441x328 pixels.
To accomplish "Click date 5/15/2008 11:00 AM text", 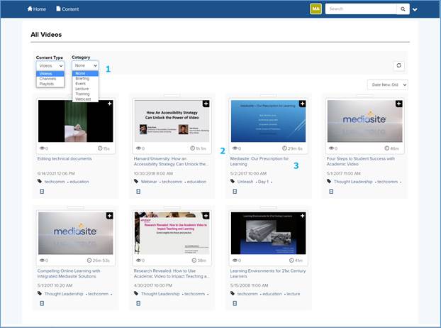I will click(249, 285).
